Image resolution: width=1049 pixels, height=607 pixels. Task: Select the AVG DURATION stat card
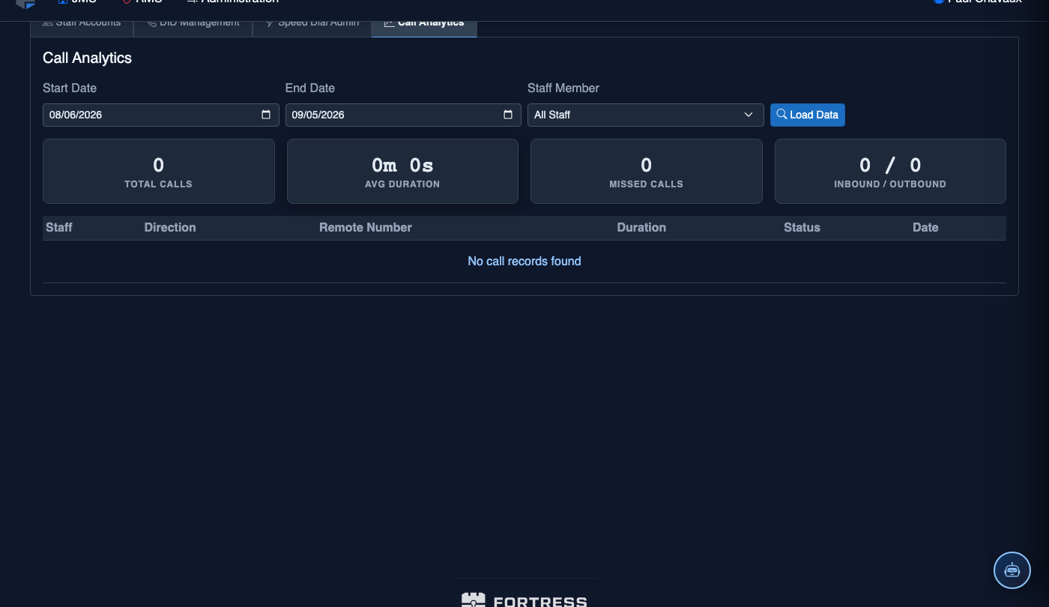point(402,171)
